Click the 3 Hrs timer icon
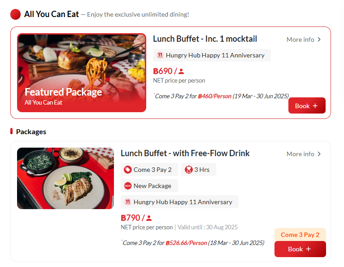The image size is (344, 267). click(x=189, y=170)
